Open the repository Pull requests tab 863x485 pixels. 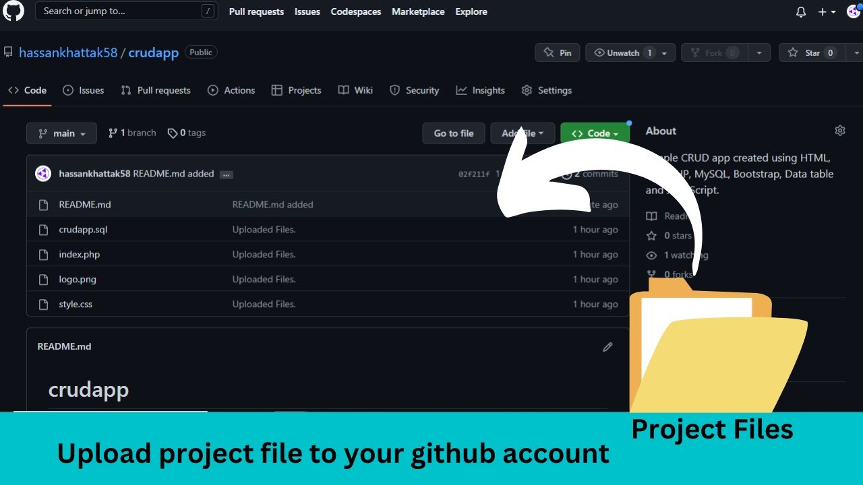point(156,90)
